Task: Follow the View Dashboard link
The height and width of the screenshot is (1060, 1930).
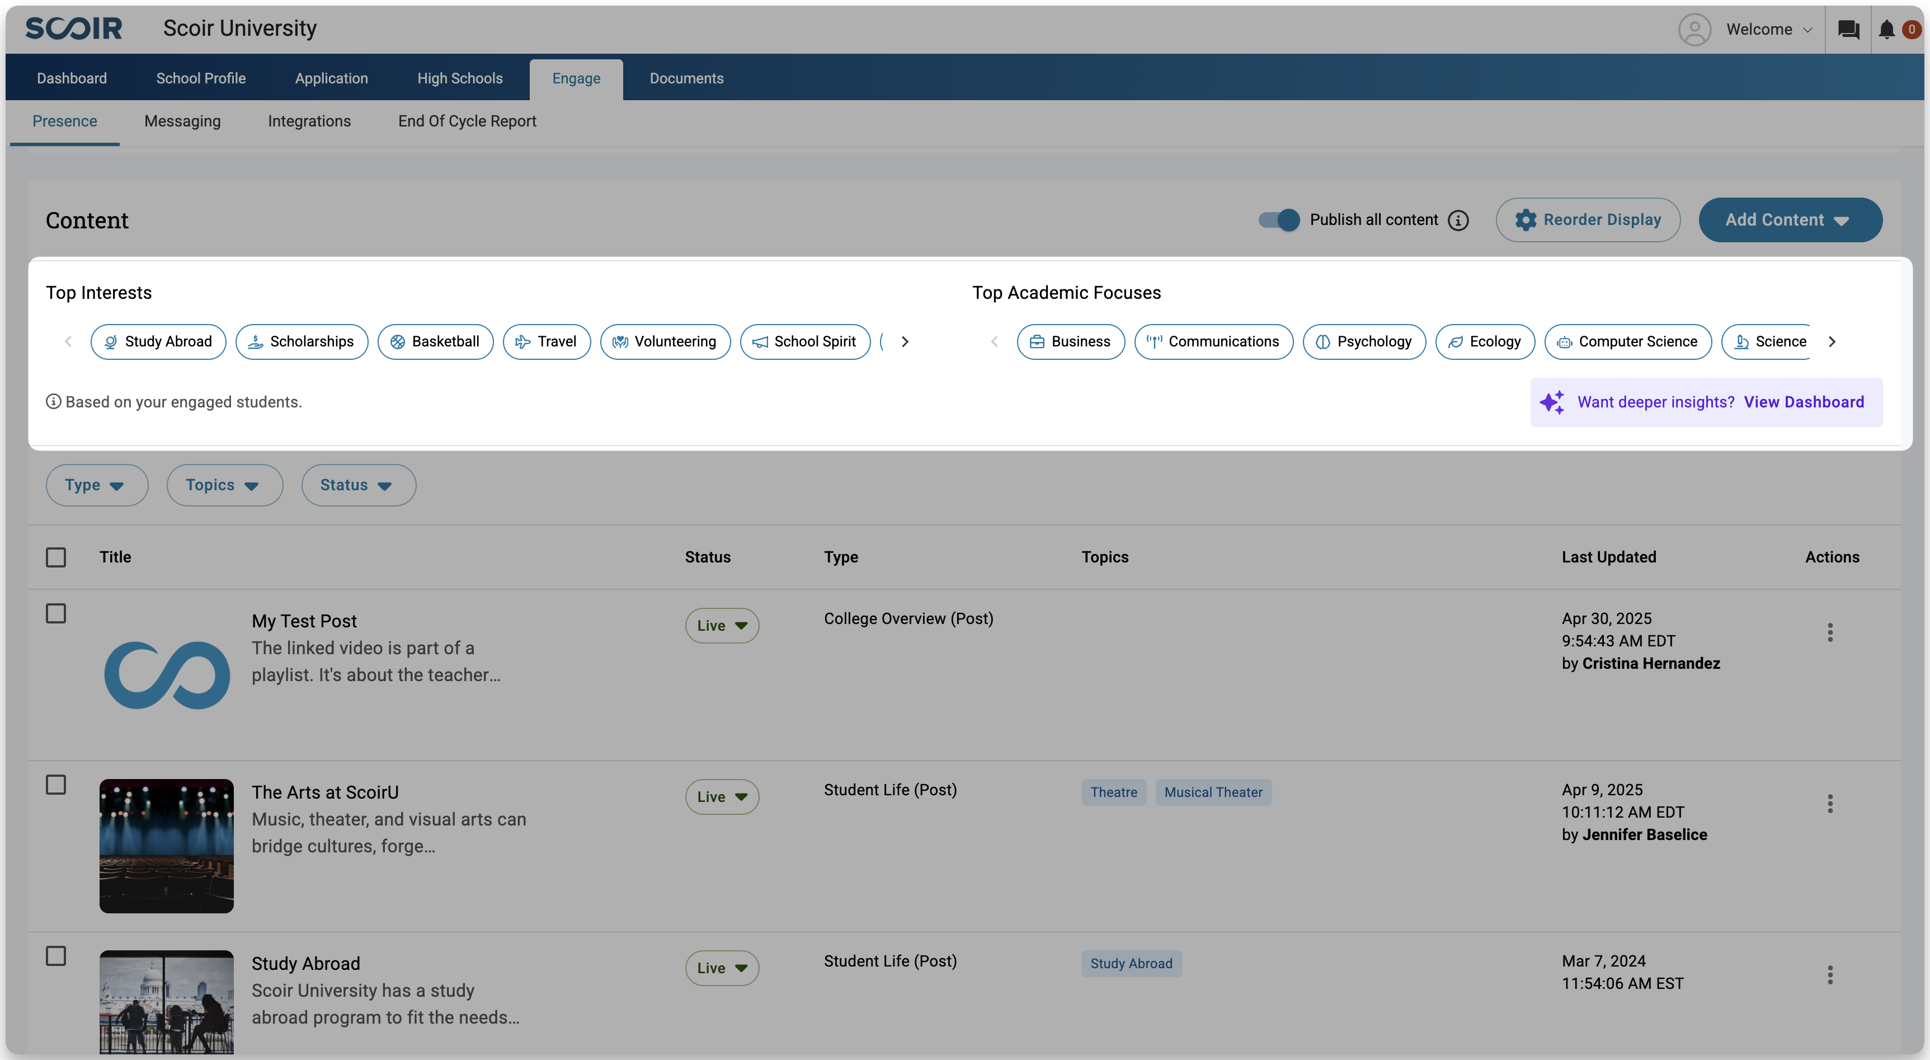Action: [1804, 402]
